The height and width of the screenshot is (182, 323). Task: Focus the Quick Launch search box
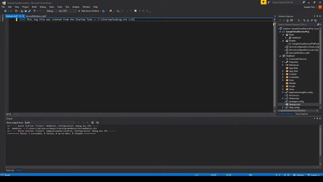(288, 2)
